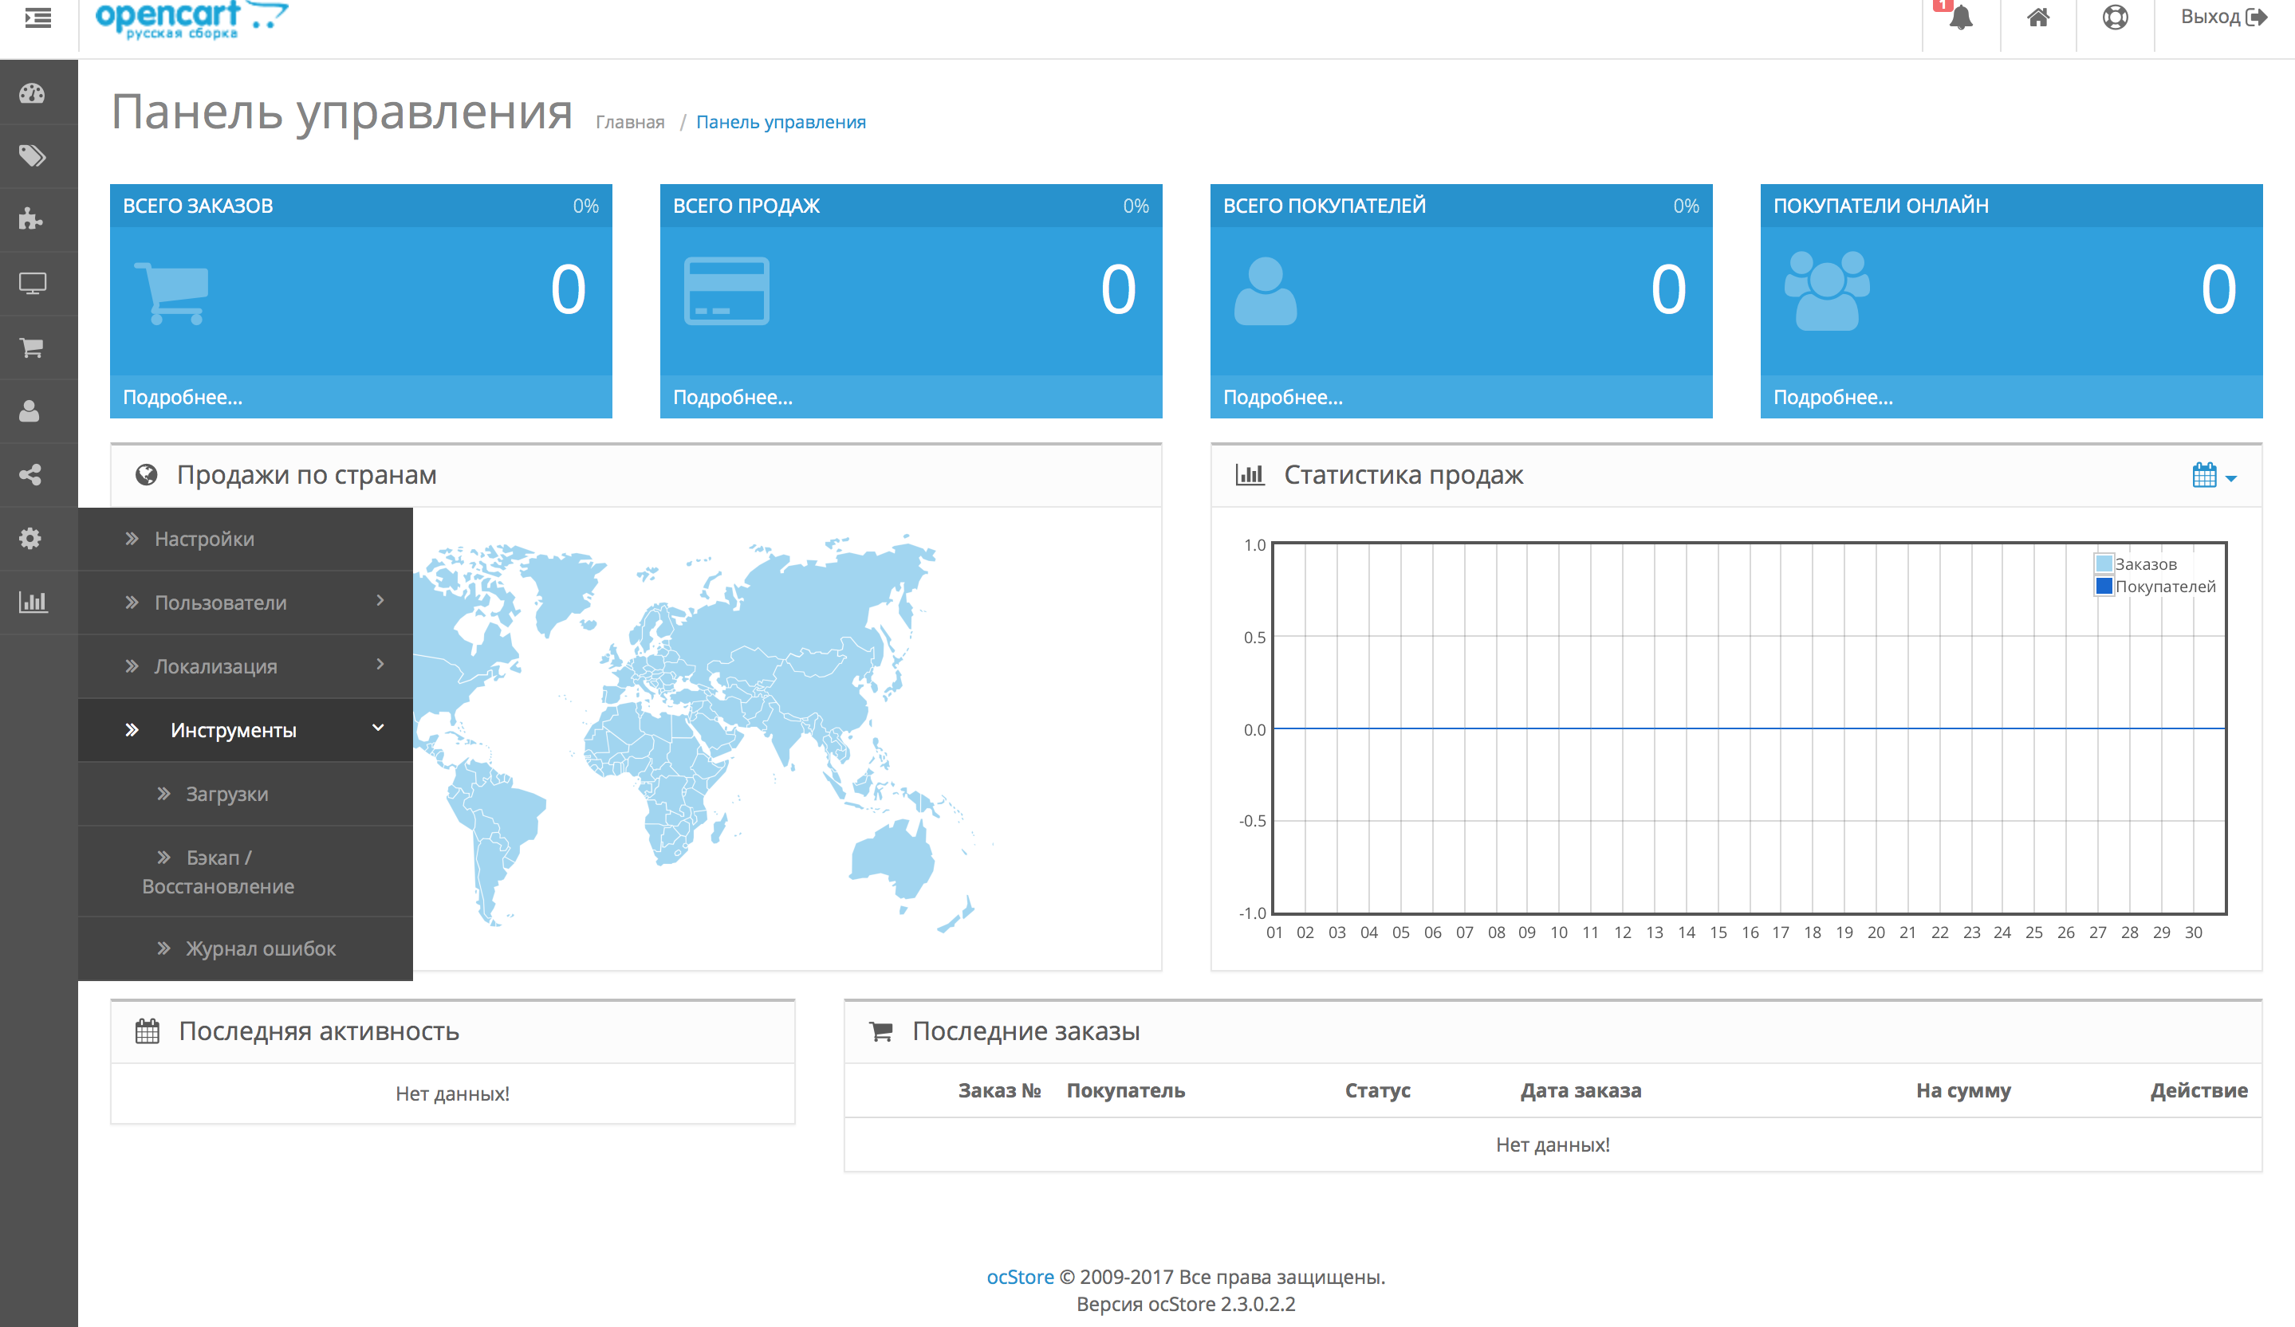Open the marketing share icon in sidebar
This screenshot has height=1327, width=2295.
pos(31,474)
